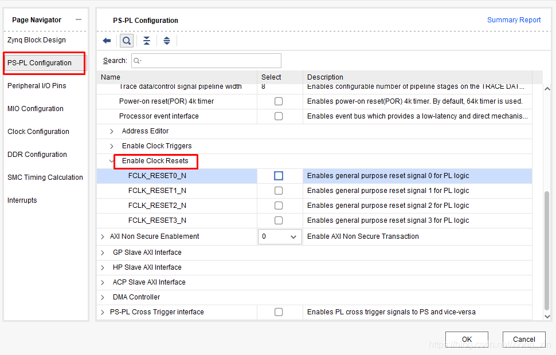Expand the PS-PL Cross Trigger interface node
The height and width of the screenshot is (355, 556).
pos(103,312)
